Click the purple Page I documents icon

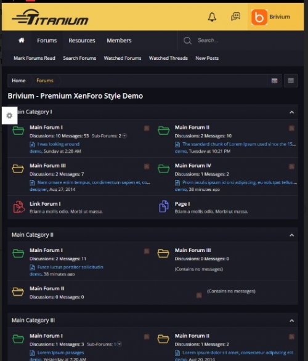click(164, 206)
